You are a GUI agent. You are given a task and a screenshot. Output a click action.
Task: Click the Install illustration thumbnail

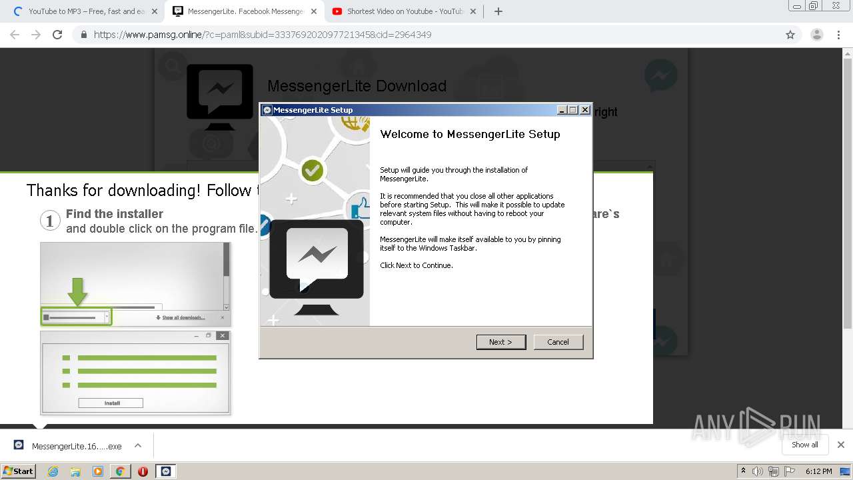click(135, 373)
